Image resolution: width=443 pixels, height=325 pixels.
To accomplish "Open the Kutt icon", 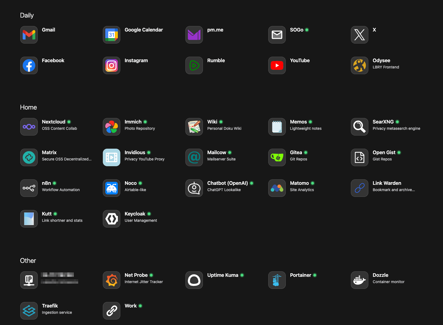I will coord(29,219).
